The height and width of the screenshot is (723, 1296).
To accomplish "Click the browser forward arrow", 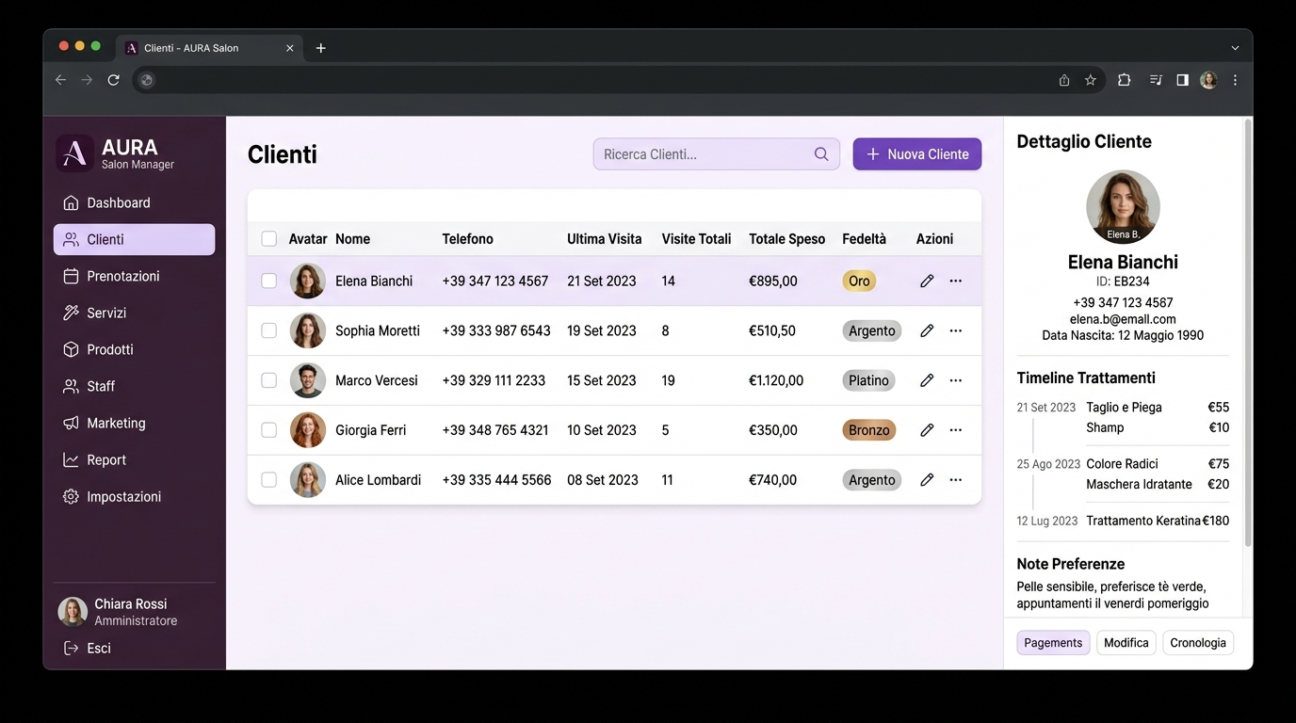I will point(87,80).
